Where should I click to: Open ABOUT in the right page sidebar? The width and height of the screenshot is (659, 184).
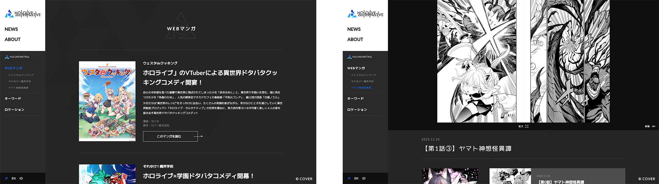[355, 39]
